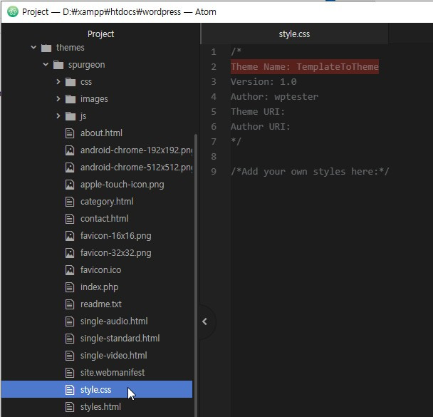Image resolution: width=433 pixels, height=417 pixels.
Task: Place cursor on 'Version: 1.0' line
Action: pyautogui.click(x=264, y=82)
